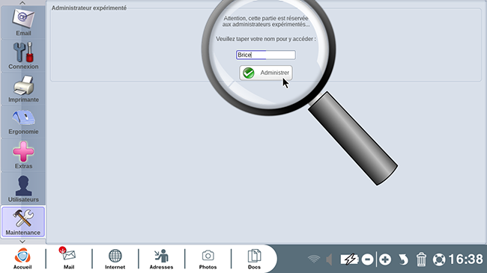Open the trash bin icon
The image size is (487, 273).
[x=421, y=260]
